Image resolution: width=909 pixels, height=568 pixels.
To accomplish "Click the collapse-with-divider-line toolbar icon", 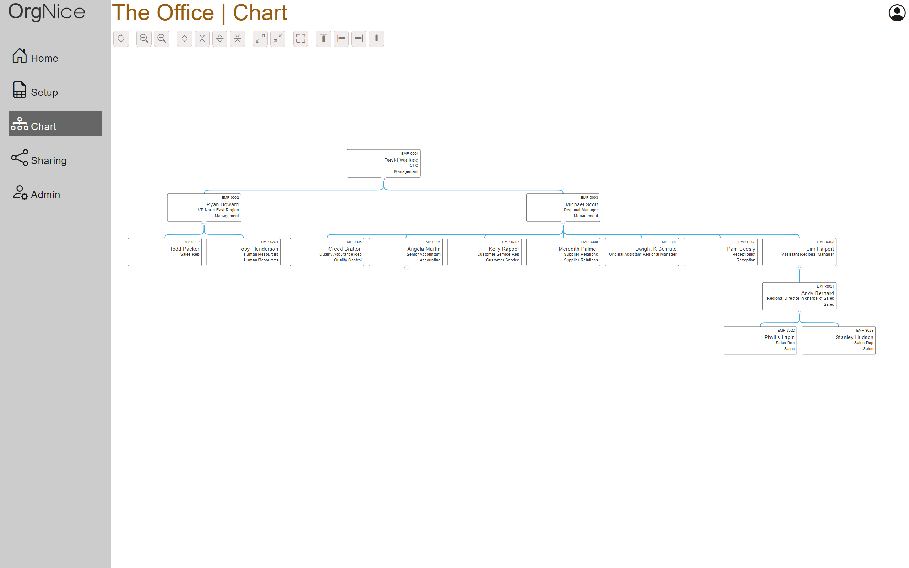I will 238,38.
